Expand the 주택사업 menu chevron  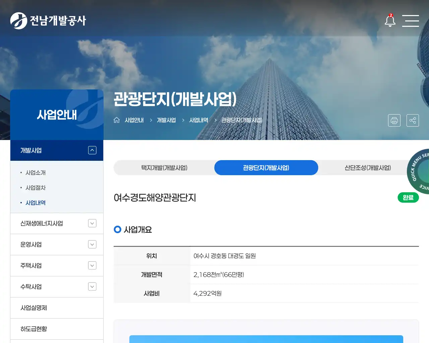click(x=92, y=266)
